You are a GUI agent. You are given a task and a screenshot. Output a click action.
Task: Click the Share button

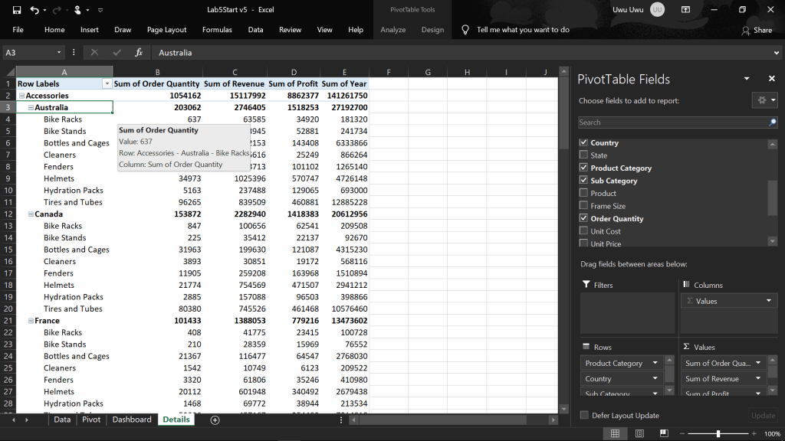[757, 30]
